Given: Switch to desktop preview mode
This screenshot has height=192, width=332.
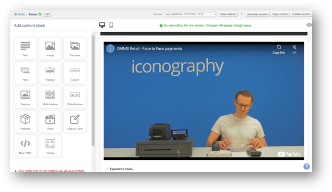Looking at the screenshot, I should click(102, 25).
